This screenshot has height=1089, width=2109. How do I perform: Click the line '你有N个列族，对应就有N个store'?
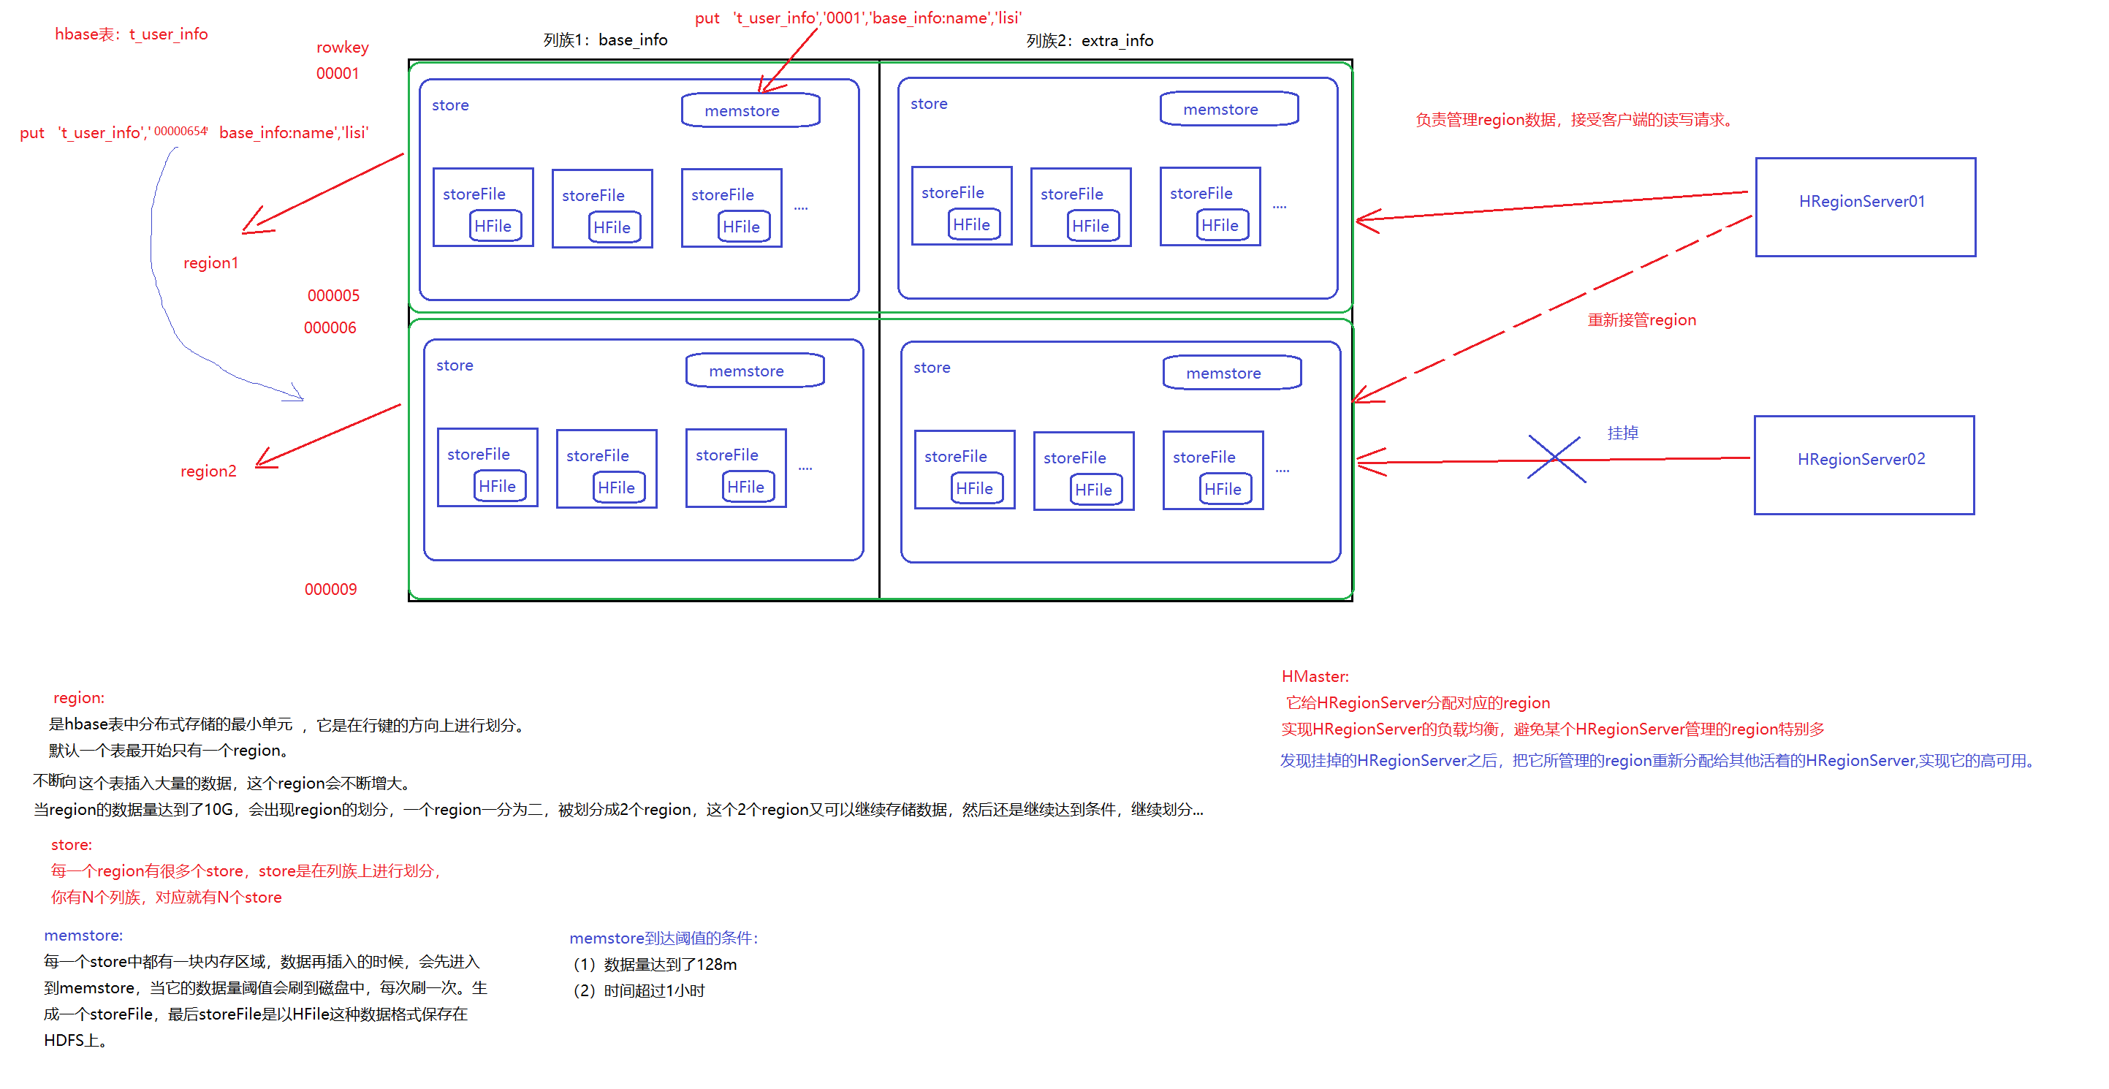tap(166, 898)
